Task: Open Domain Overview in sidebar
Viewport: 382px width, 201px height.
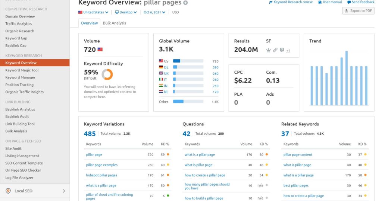Action: pyautogui.click(x=20, y=16)
